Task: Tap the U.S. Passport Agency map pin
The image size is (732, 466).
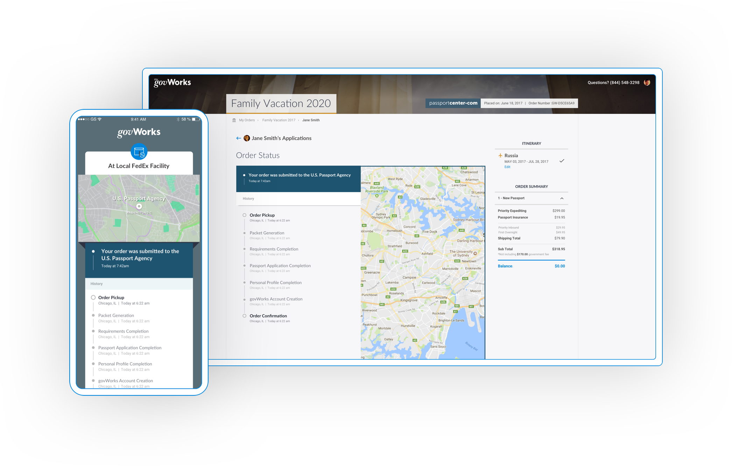Action: 139,206
